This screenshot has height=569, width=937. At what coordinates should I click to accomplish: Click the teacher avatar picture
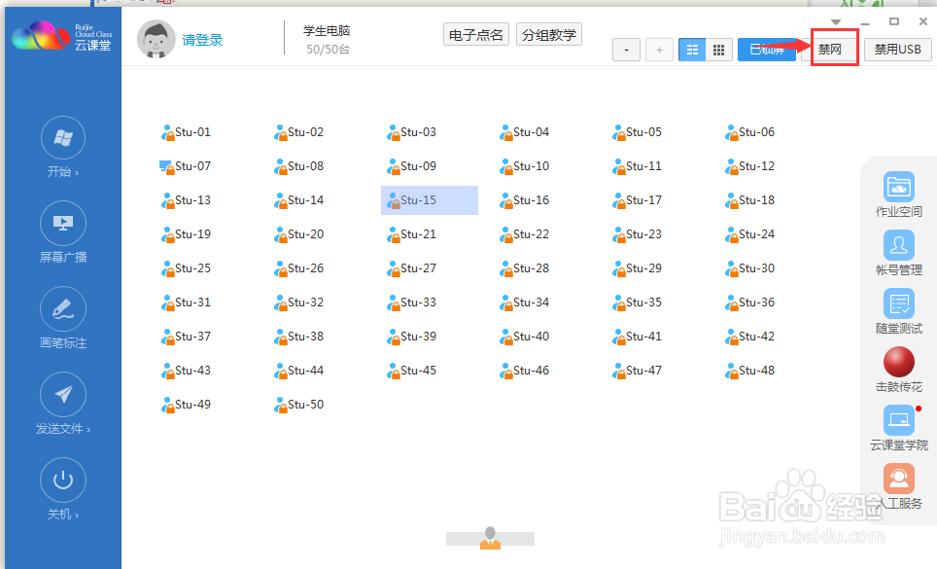click(x=156, y=39)
